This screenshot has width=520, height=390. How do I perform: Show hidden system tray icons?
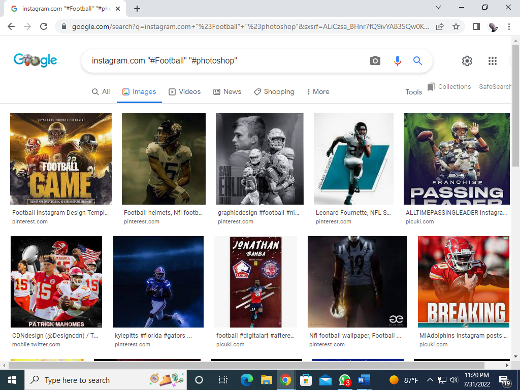pyautogui.click(x=430, y=380)
